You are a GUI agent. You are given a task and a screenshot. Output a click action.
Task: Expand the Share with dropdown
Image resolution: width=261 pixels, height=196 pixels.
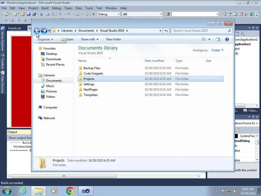pos(90,39)
